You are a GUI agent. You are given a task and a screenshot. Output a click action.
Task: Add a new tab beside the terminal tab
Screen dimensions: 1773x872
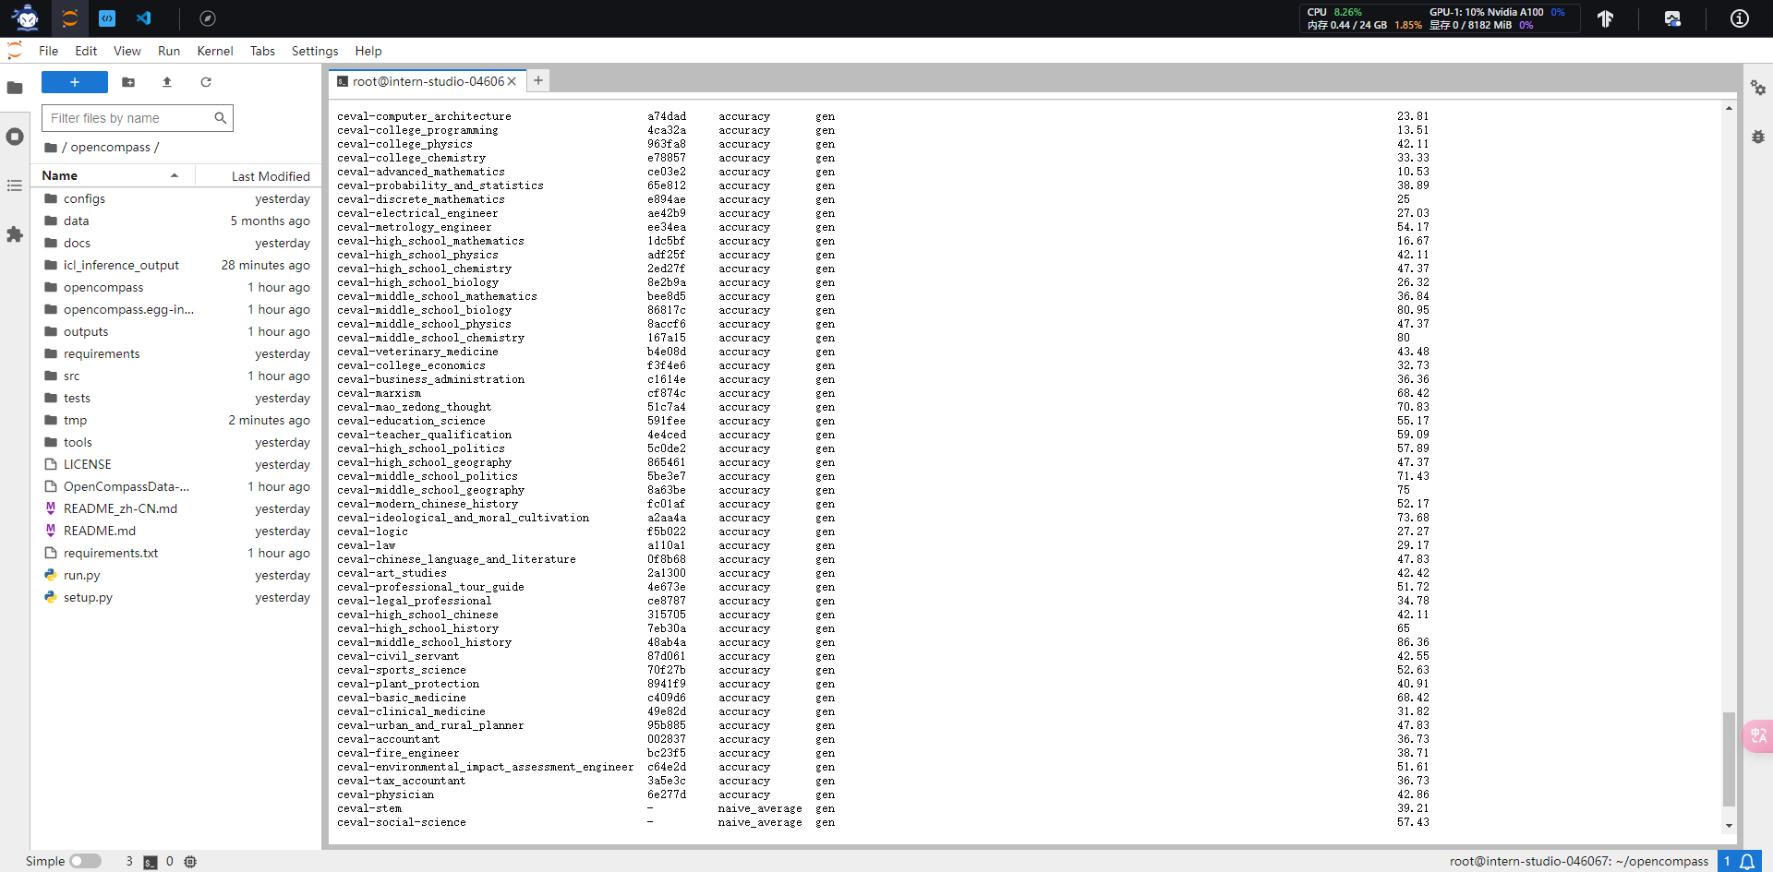point(538,80)
